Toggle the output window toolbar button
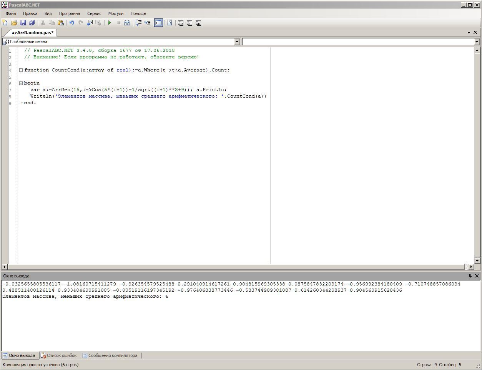Image resolution: width=482 pixels, height=370 pixels. (158, 23)
